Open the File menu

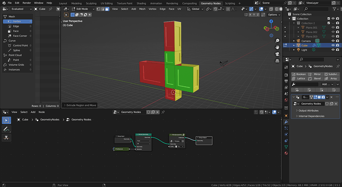click(9, 3)
